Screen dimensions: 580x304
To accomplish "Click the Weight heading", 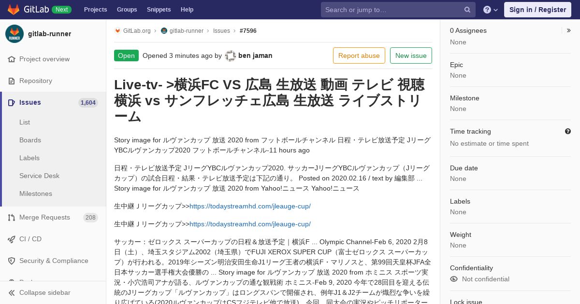I will coord(461,235).
